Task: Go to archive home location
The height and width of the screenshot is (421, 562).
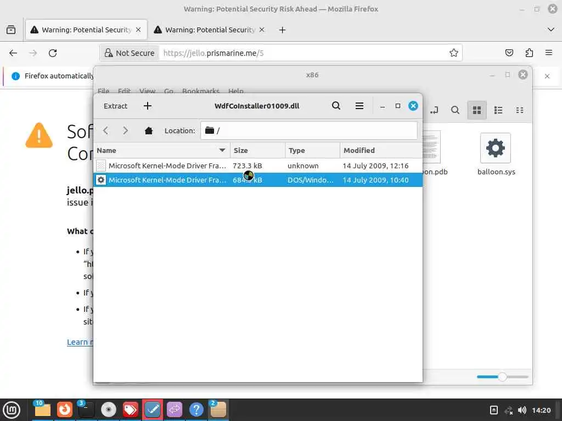Action: coord(148,130)
